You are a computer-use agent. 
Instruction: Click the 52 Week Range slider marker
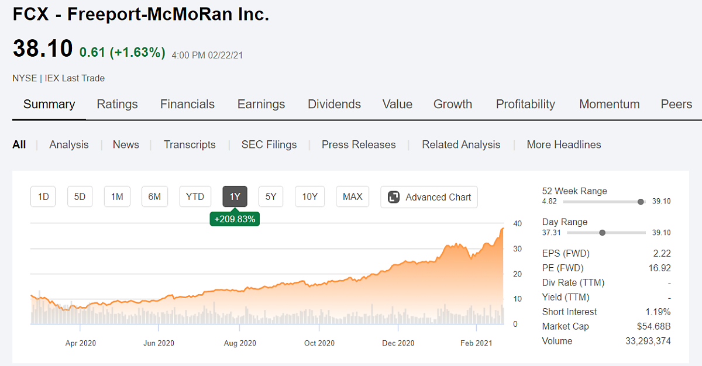point(641,201)
